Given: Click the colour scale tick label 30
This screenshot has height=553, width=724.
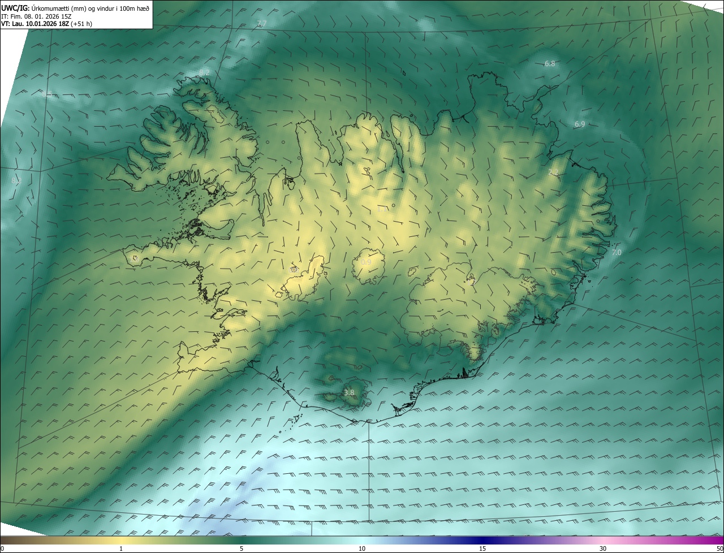Looking at the screenshot, I should 603,548.
